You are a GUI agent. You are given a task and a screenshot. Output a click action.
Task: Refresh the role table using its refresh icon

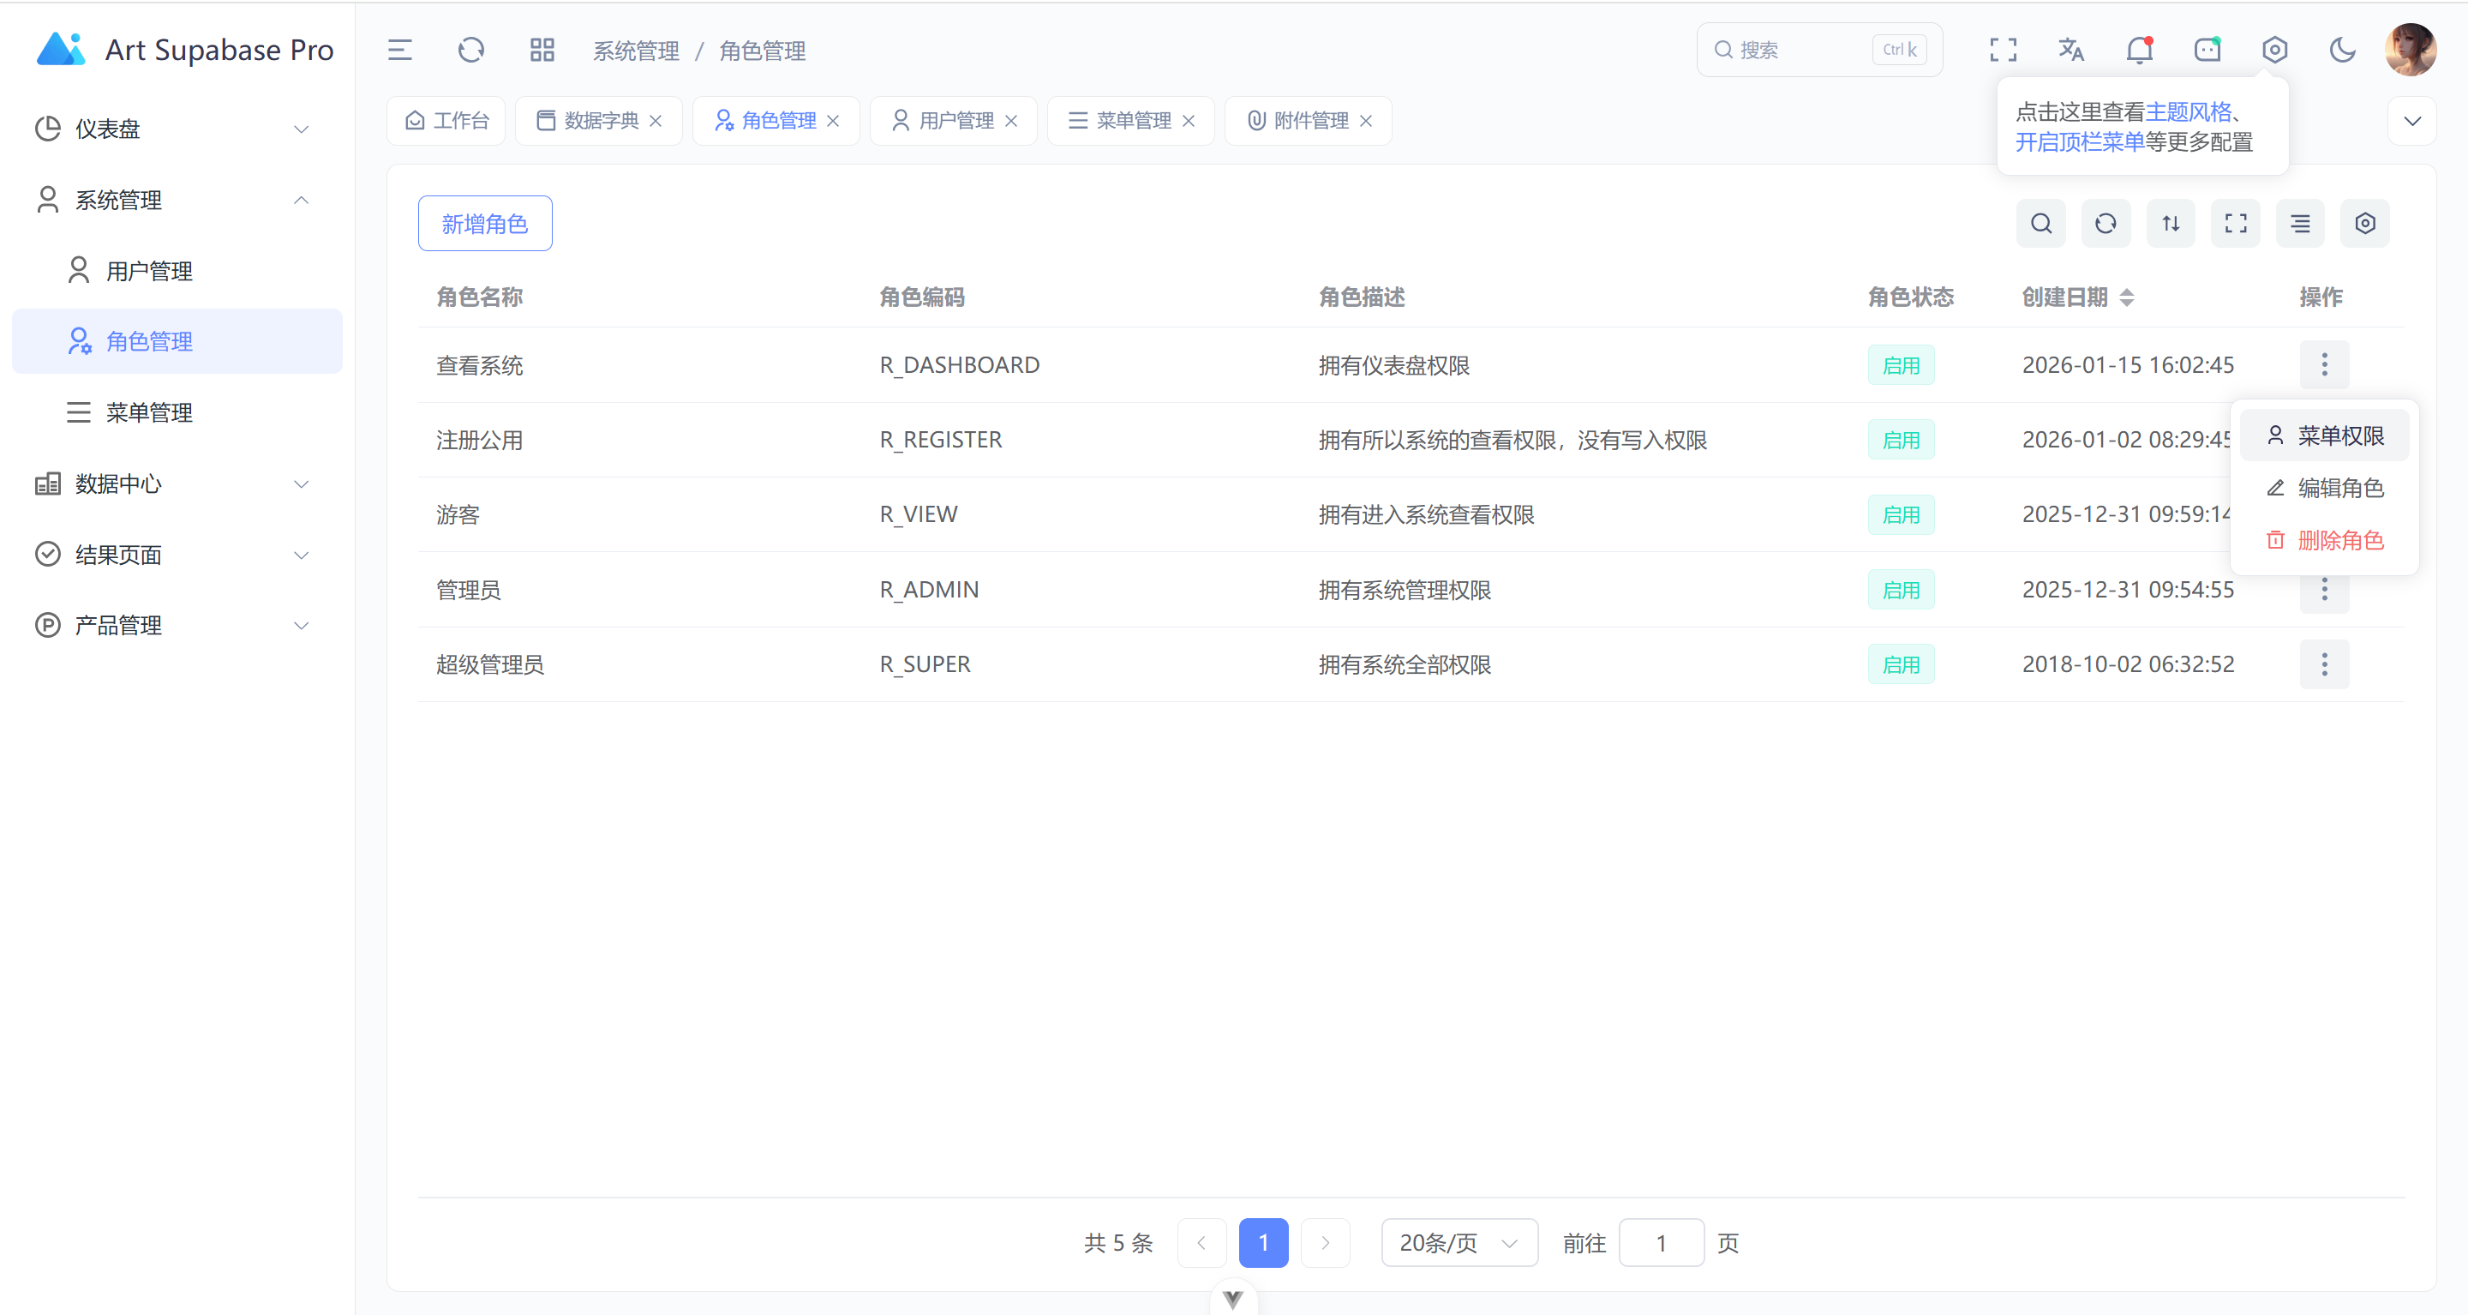coord(2105,222)
